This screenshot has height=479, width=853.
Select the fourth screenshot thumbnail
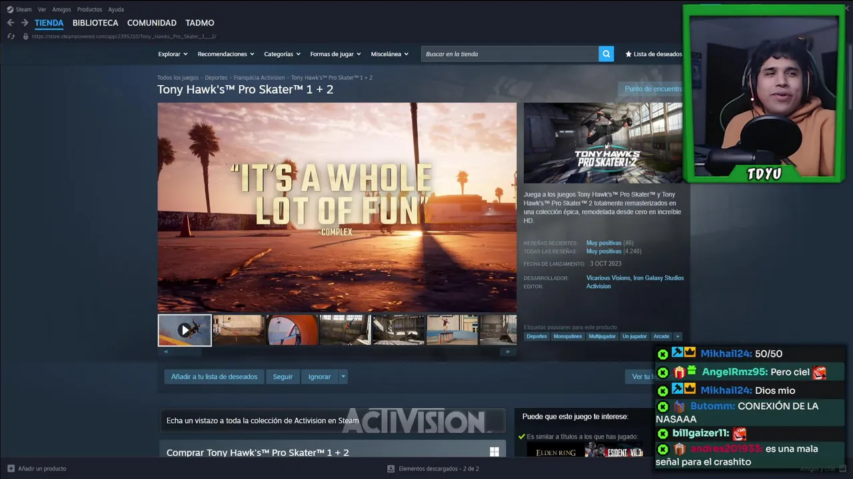(345, 330)
